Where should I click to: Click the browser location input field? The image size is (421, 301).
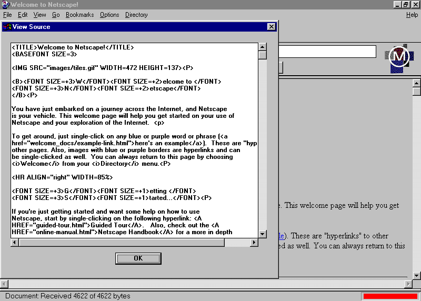coord(327,52)
